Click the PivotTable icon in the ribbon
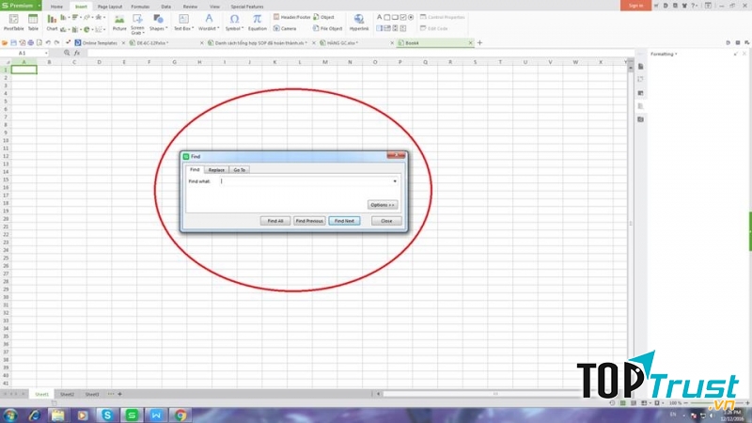This screenshot has height=423, width=752. tap(13, 19)
